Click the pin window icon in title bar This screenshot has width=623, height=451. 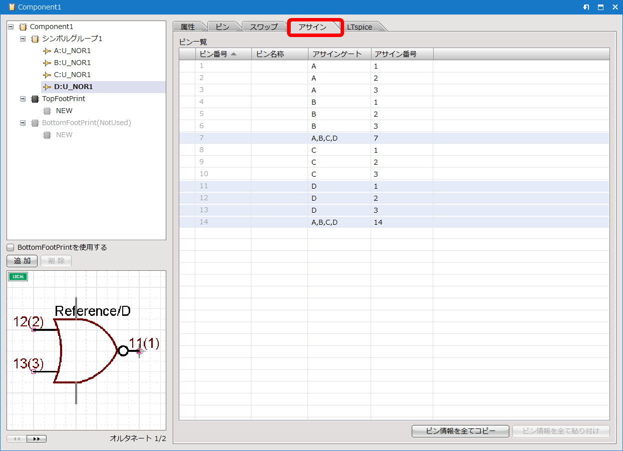[x=586, y=8]
